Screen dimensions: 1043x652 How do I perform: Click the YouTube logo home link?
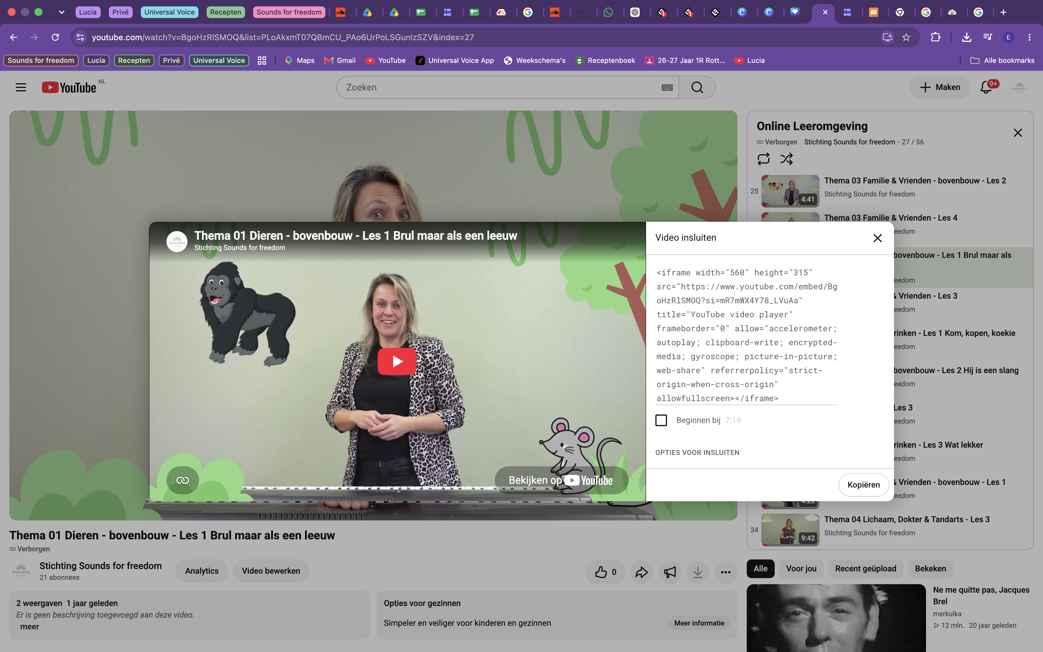pyautogui.click(x=69, y=88)
